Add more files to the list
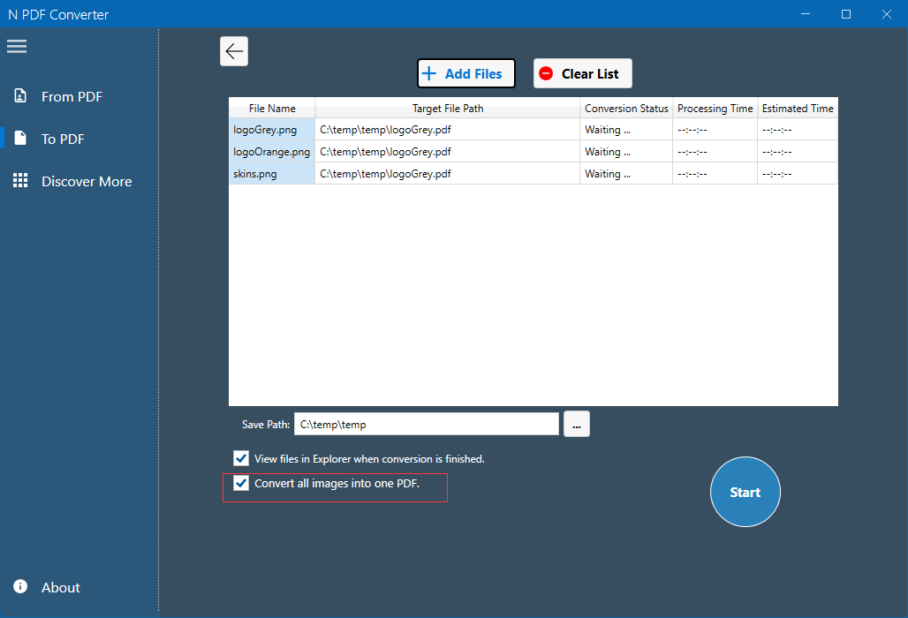Viewport: 908px width, 618px height. pyautogui.click(x=466, y=73)
